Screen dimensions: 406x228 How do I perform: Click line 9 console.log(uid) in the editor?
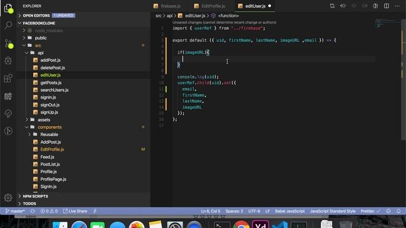(198, 77)
